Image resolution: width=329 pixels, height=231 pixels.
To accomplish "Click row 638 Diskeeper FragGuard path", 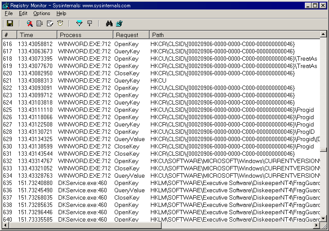I will point(235,205).
